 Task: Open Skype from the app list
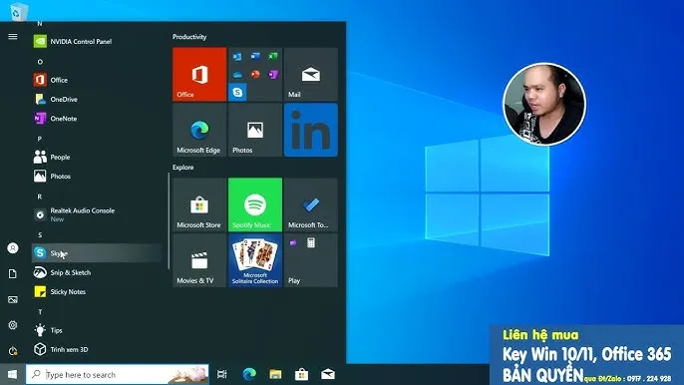point(97,252)
